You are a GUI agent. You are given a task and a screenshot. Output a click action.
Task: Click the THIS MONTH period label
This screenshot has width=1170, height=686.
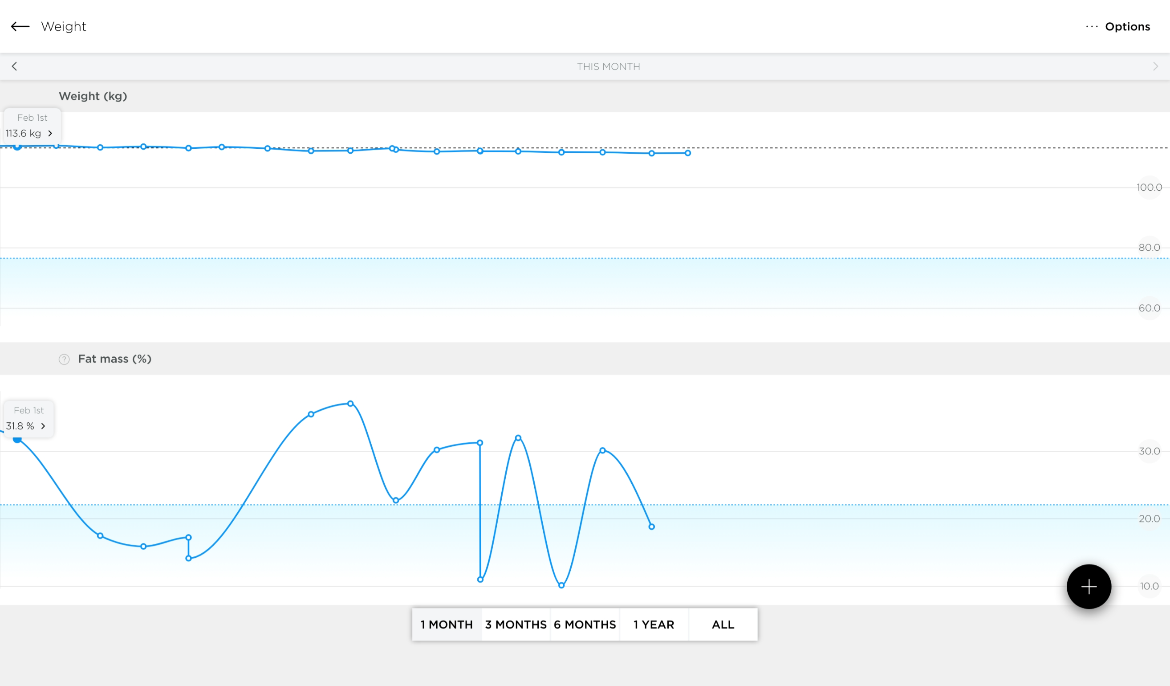[x=608, y=66]
